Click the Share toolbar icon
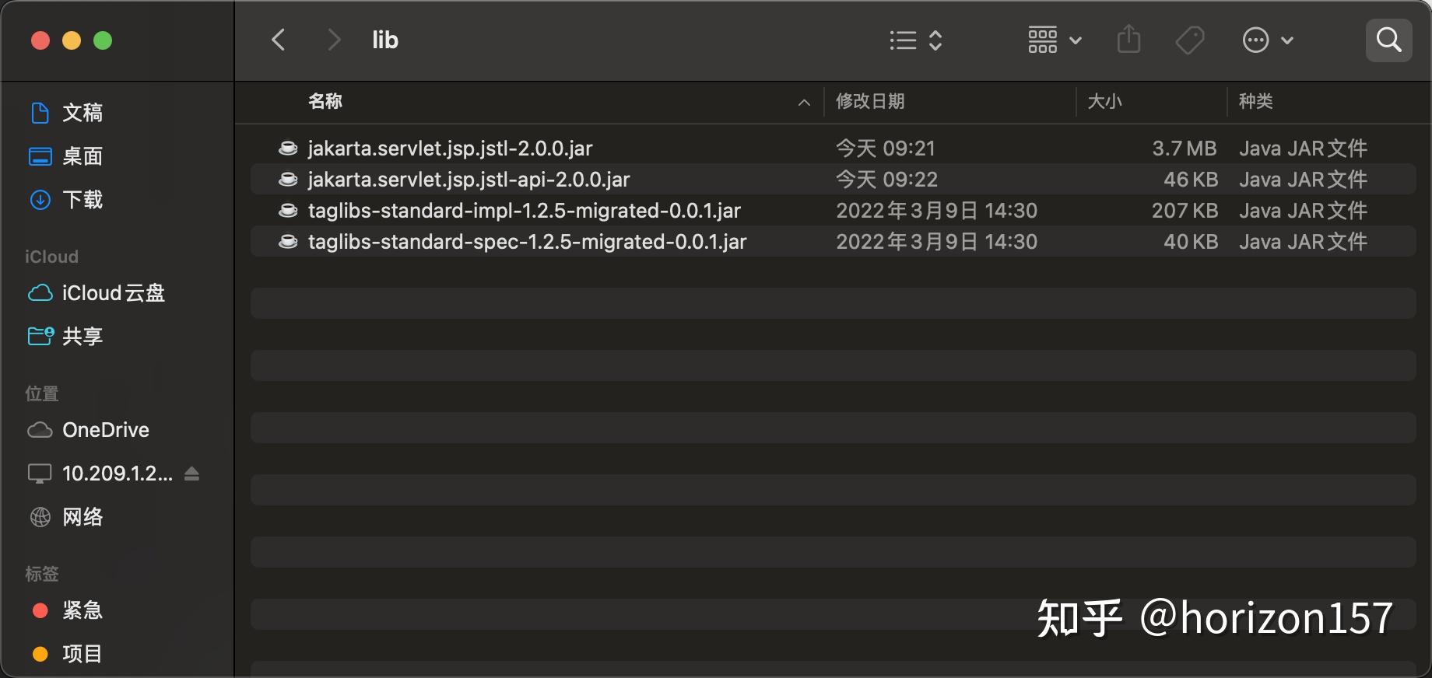This screenshot has width=1432, height=678. pyautogui.click(x=1128, y=40)
